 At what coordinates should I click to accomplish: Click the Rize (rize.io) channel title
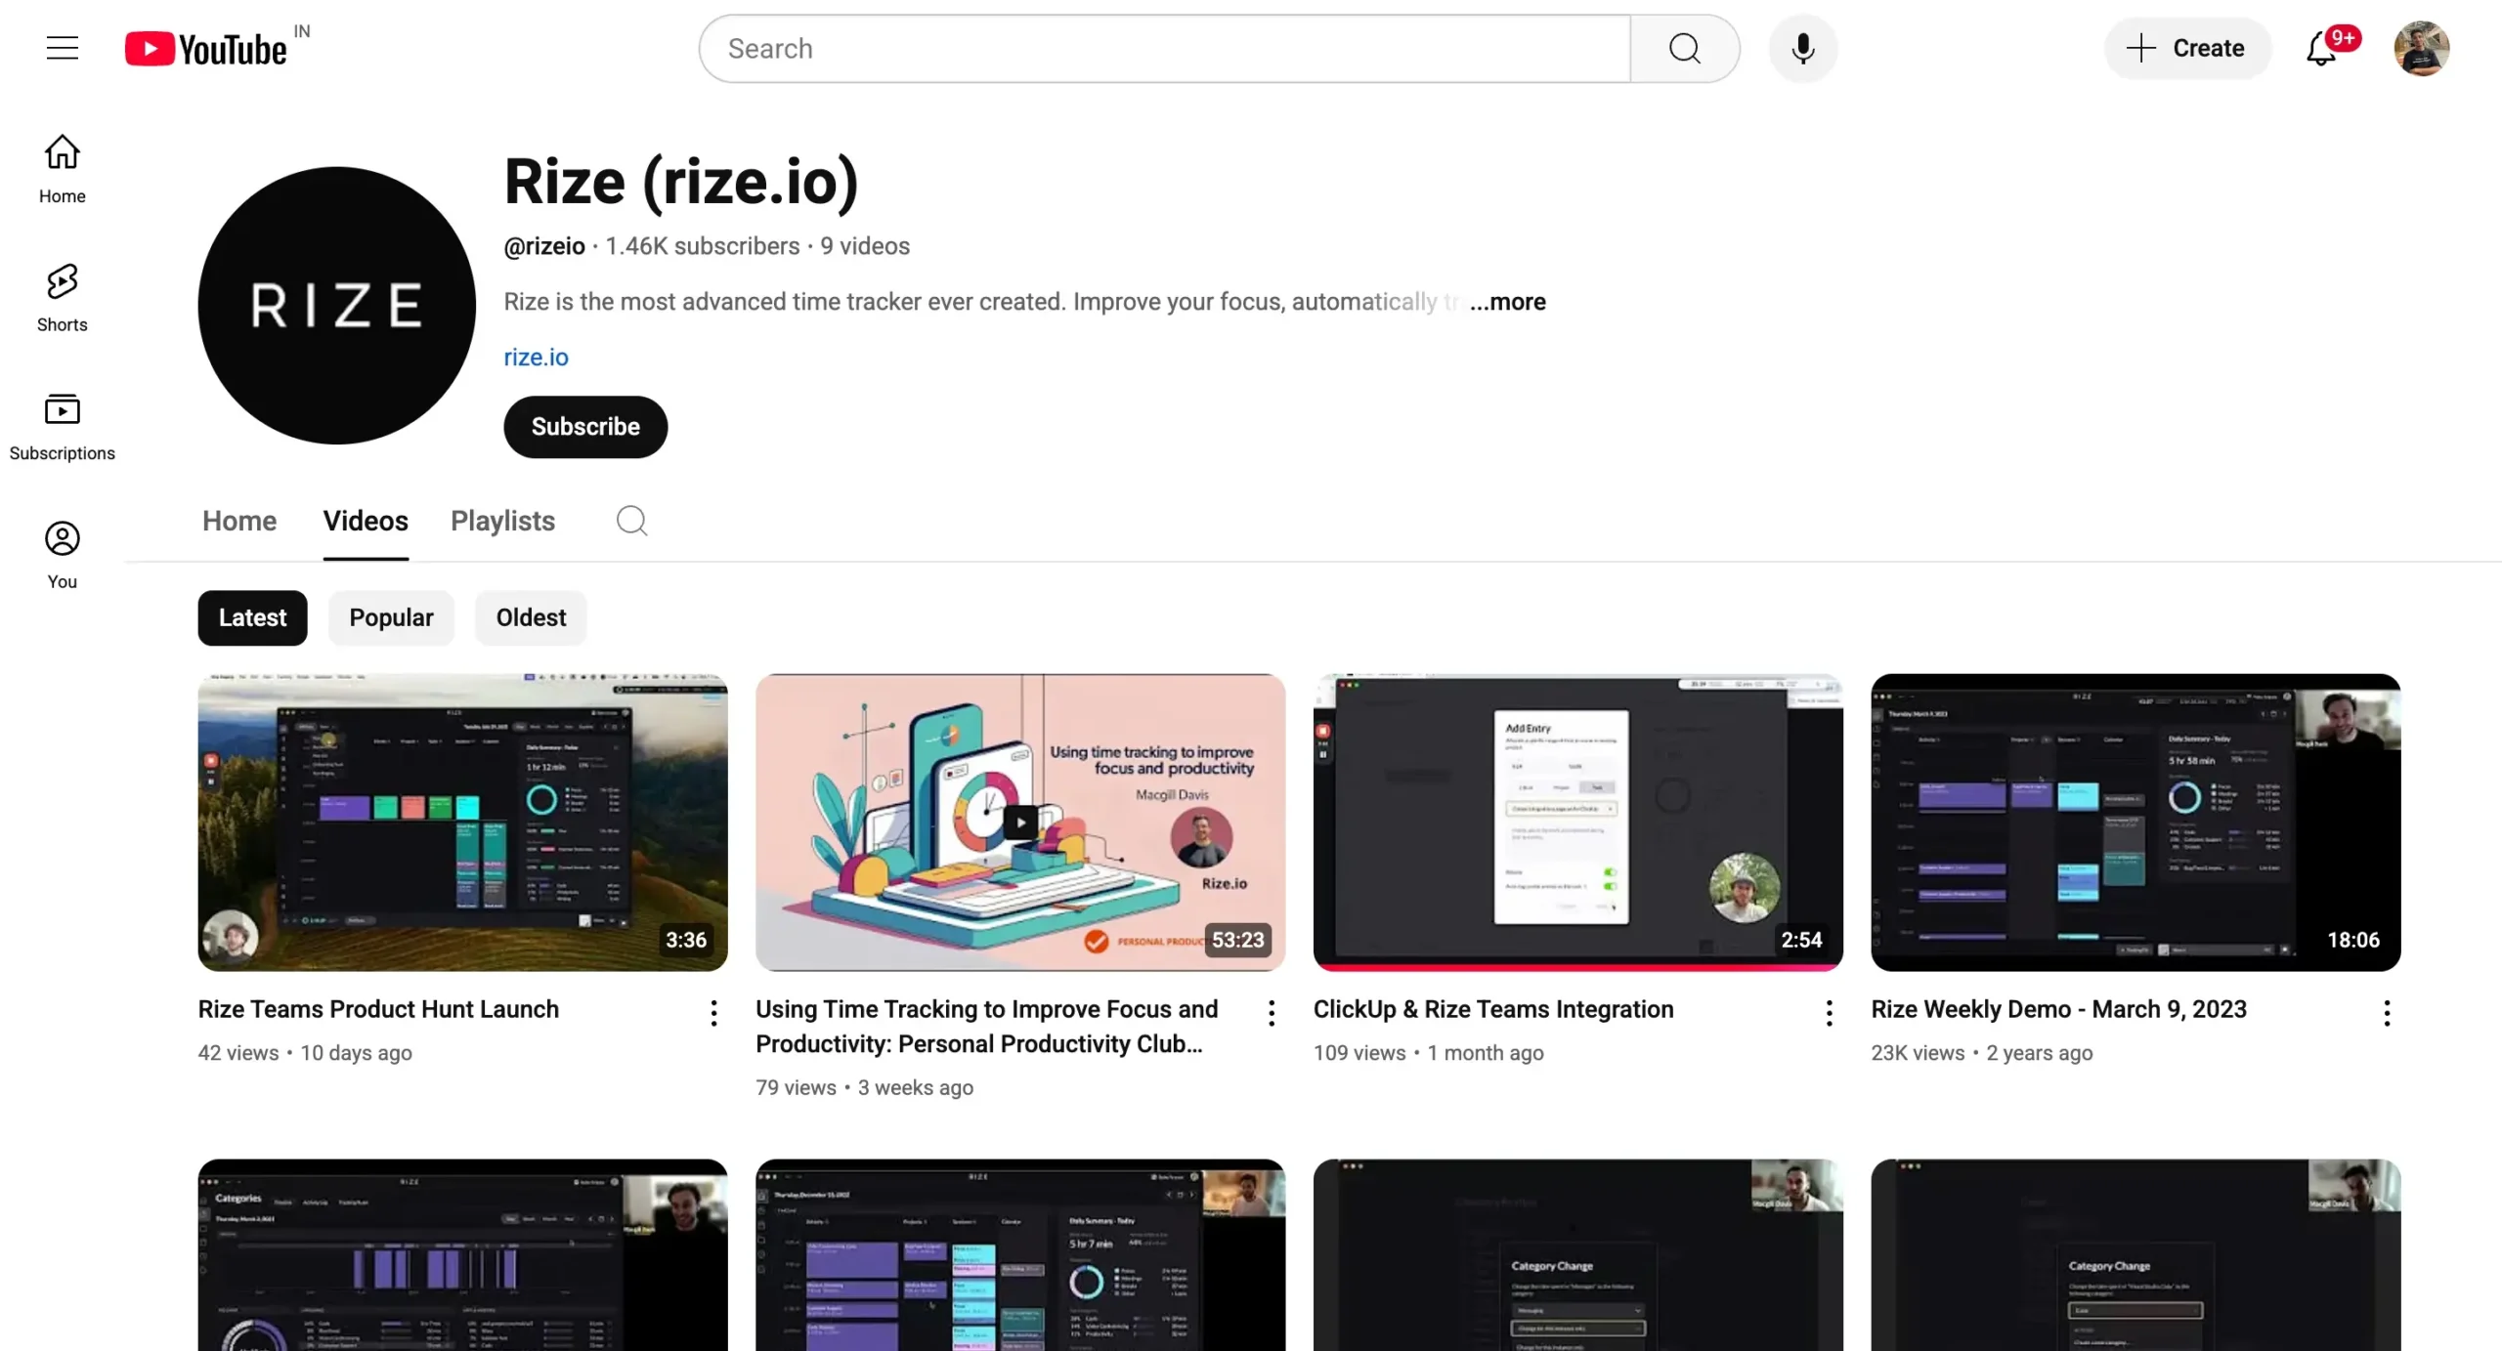681,182
